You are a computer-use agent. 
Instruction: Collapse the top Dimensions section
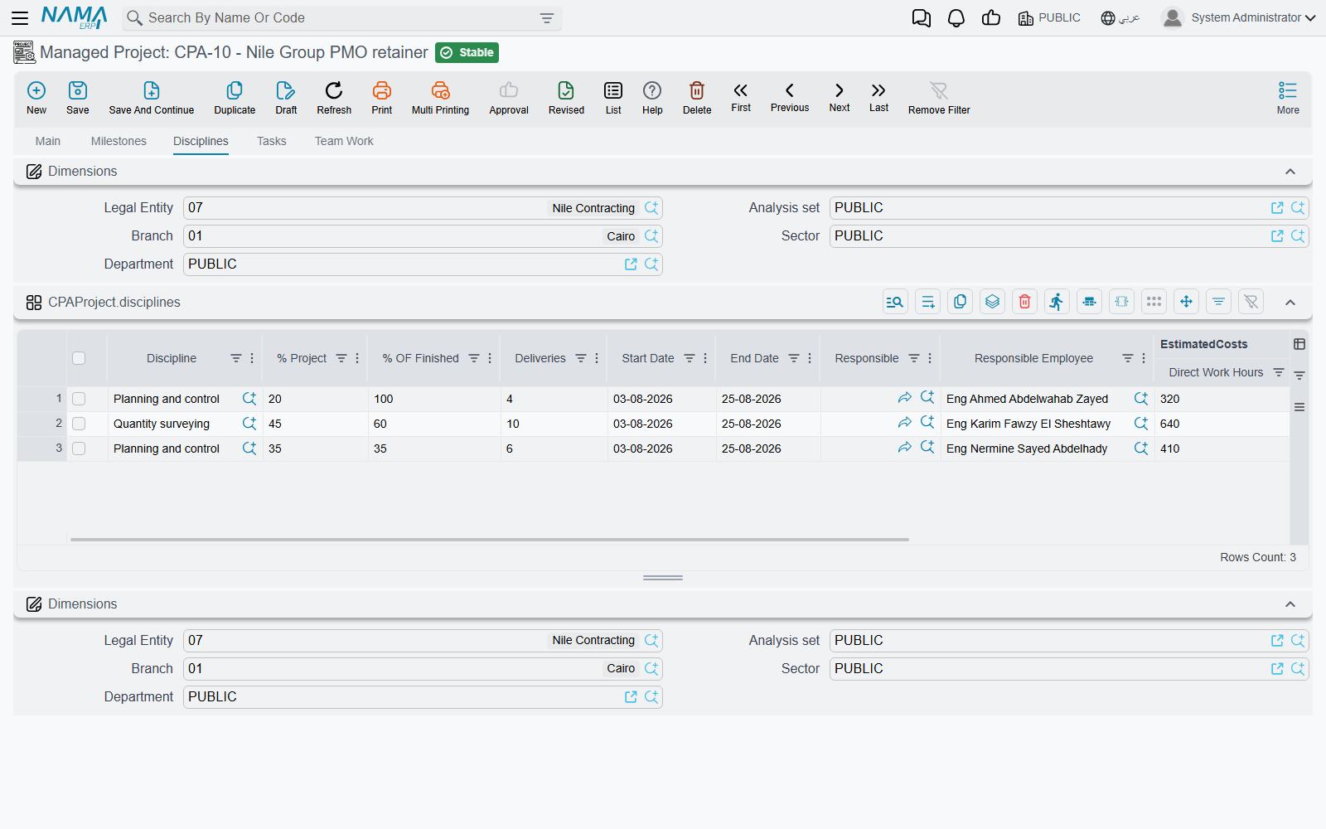1290,172
